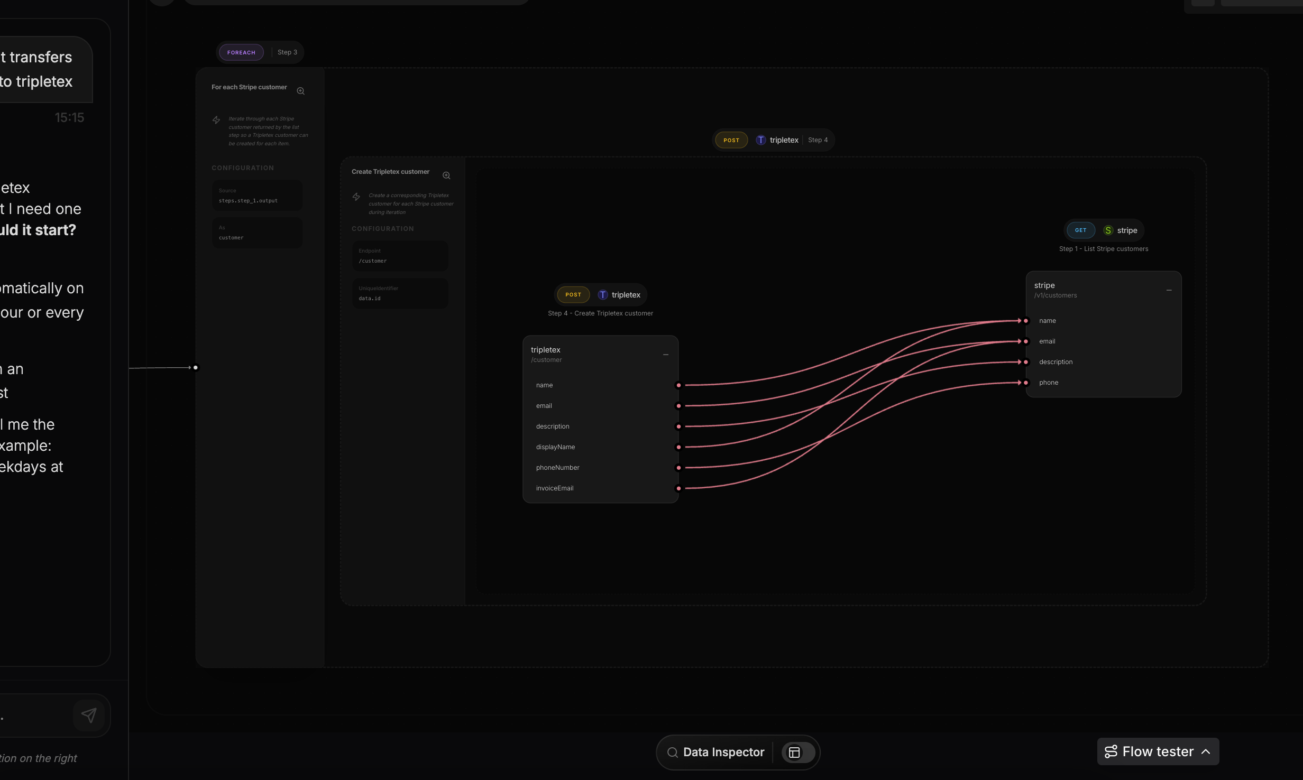Click the For each Stripe customer title
Screen dimensions: 1303x780
[x=249, y=87]
